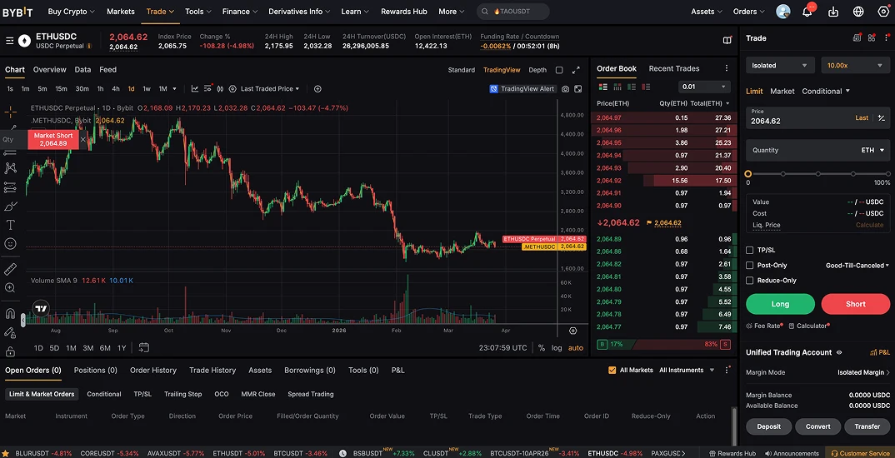Open Quantity unit ETH dropdown
The image size is (895, 458).
(872, 151)
